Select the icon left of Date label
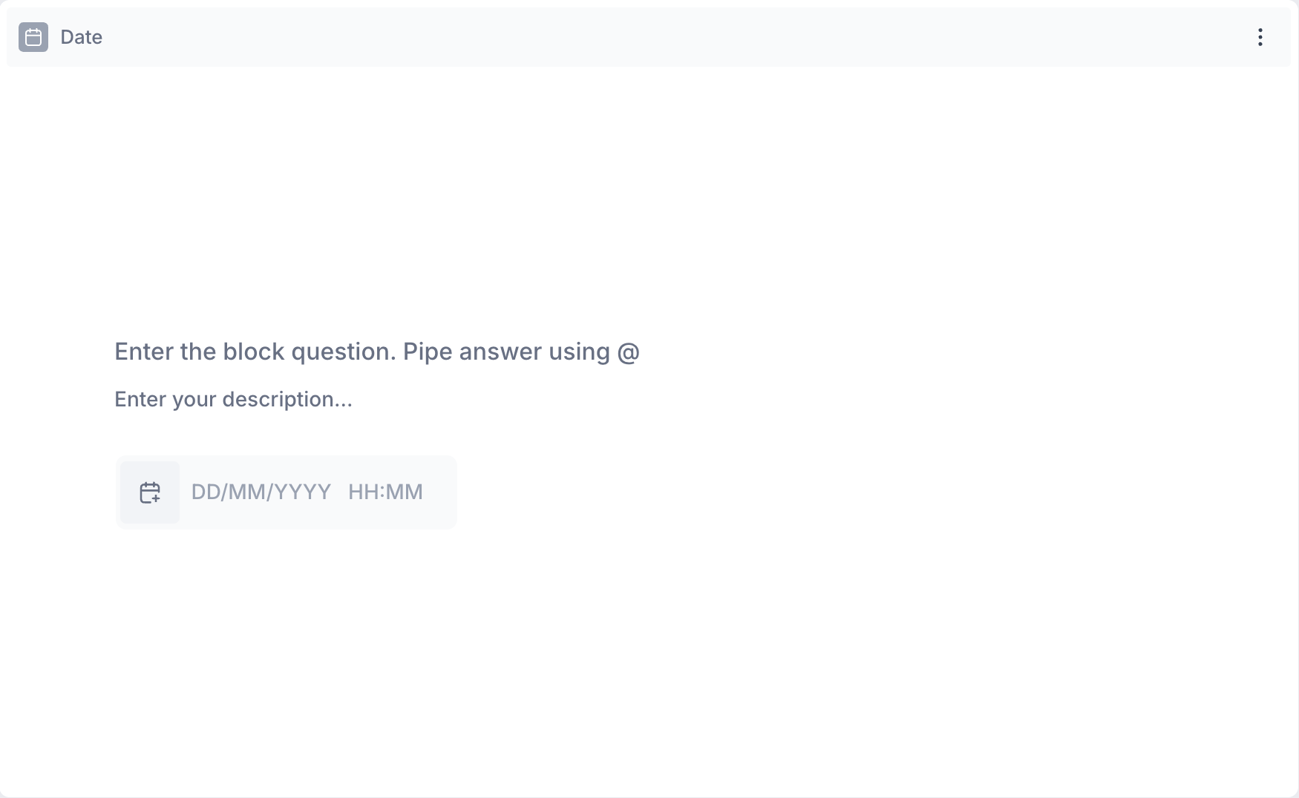 pos(33,37)
